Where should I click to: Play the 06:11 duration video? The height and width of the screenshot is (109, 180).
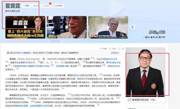click(108, 27)
